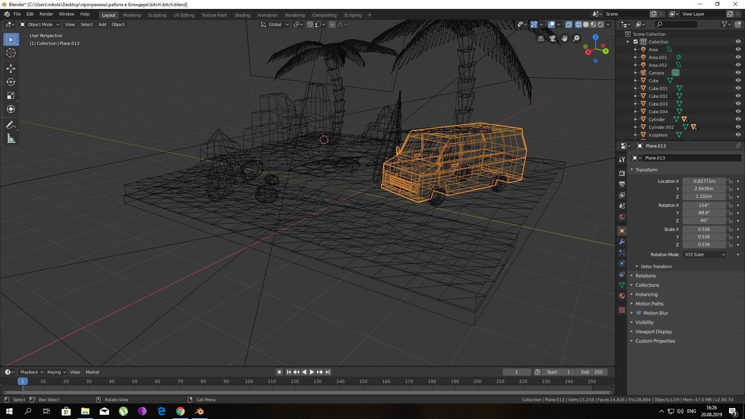The image size is (745, 419).
Task: Open the Keying dropdown in timeline
Action: point(56,372)
